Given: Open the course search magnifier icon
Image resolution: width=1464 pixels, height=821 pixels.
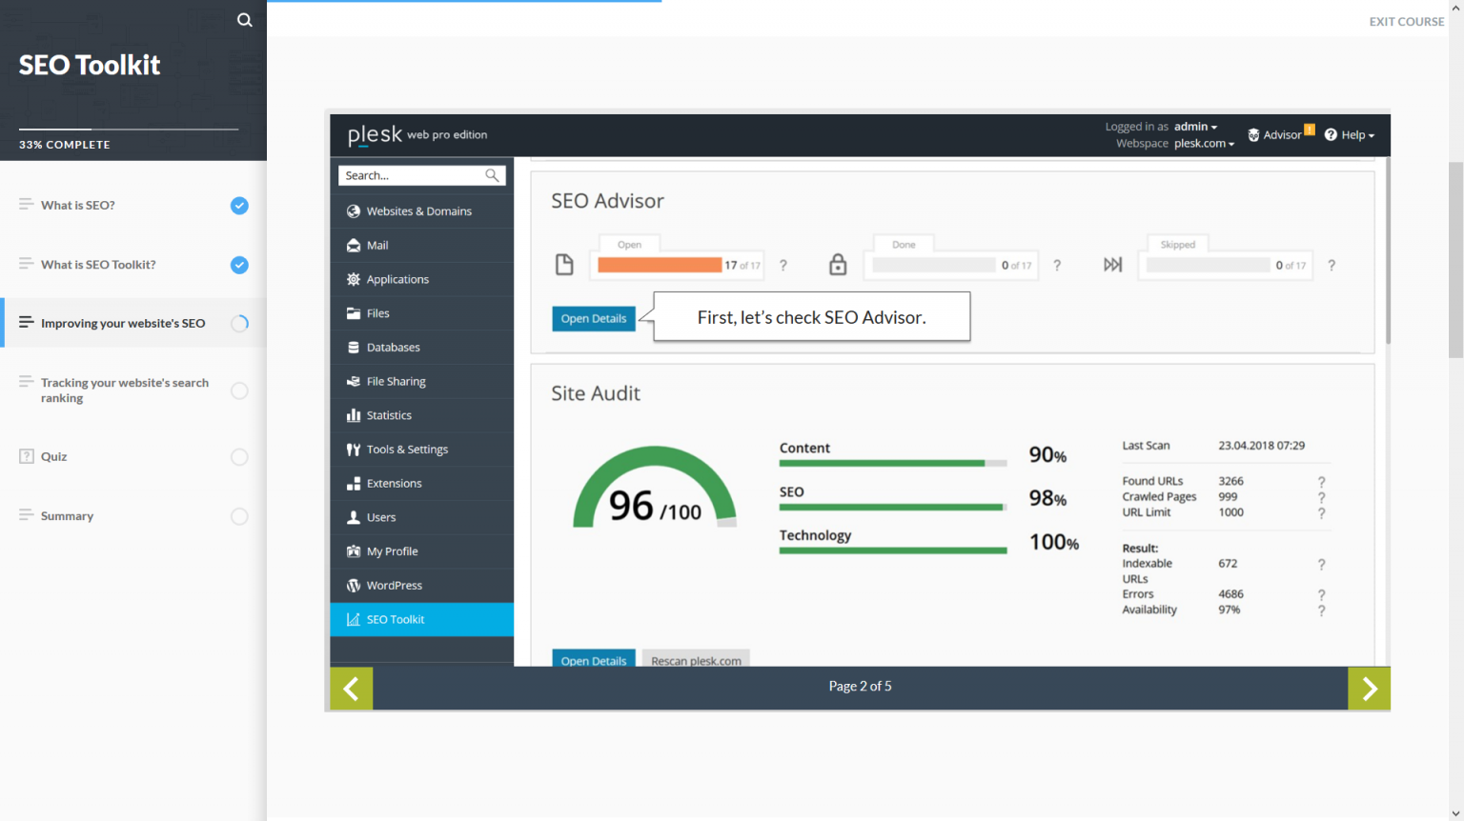Looking at the screenshot, I should coord(245,20).
